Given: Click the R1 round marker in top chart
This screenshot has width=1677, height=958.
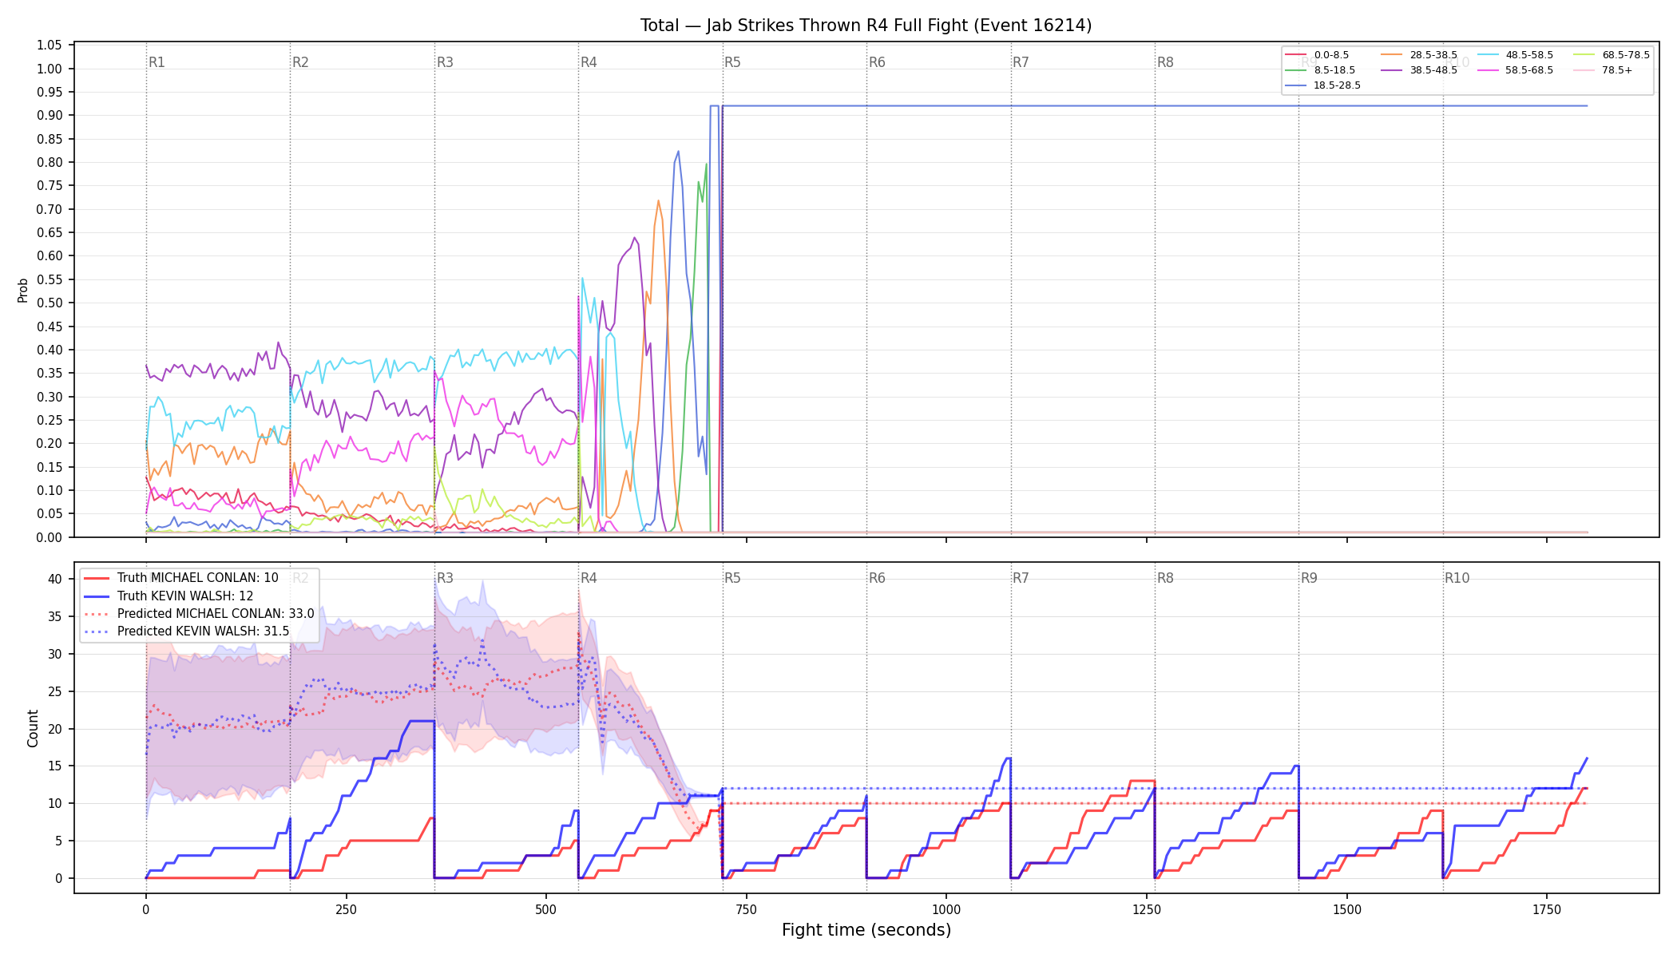Looking at the screenshot, I should [x=157, y=62].
